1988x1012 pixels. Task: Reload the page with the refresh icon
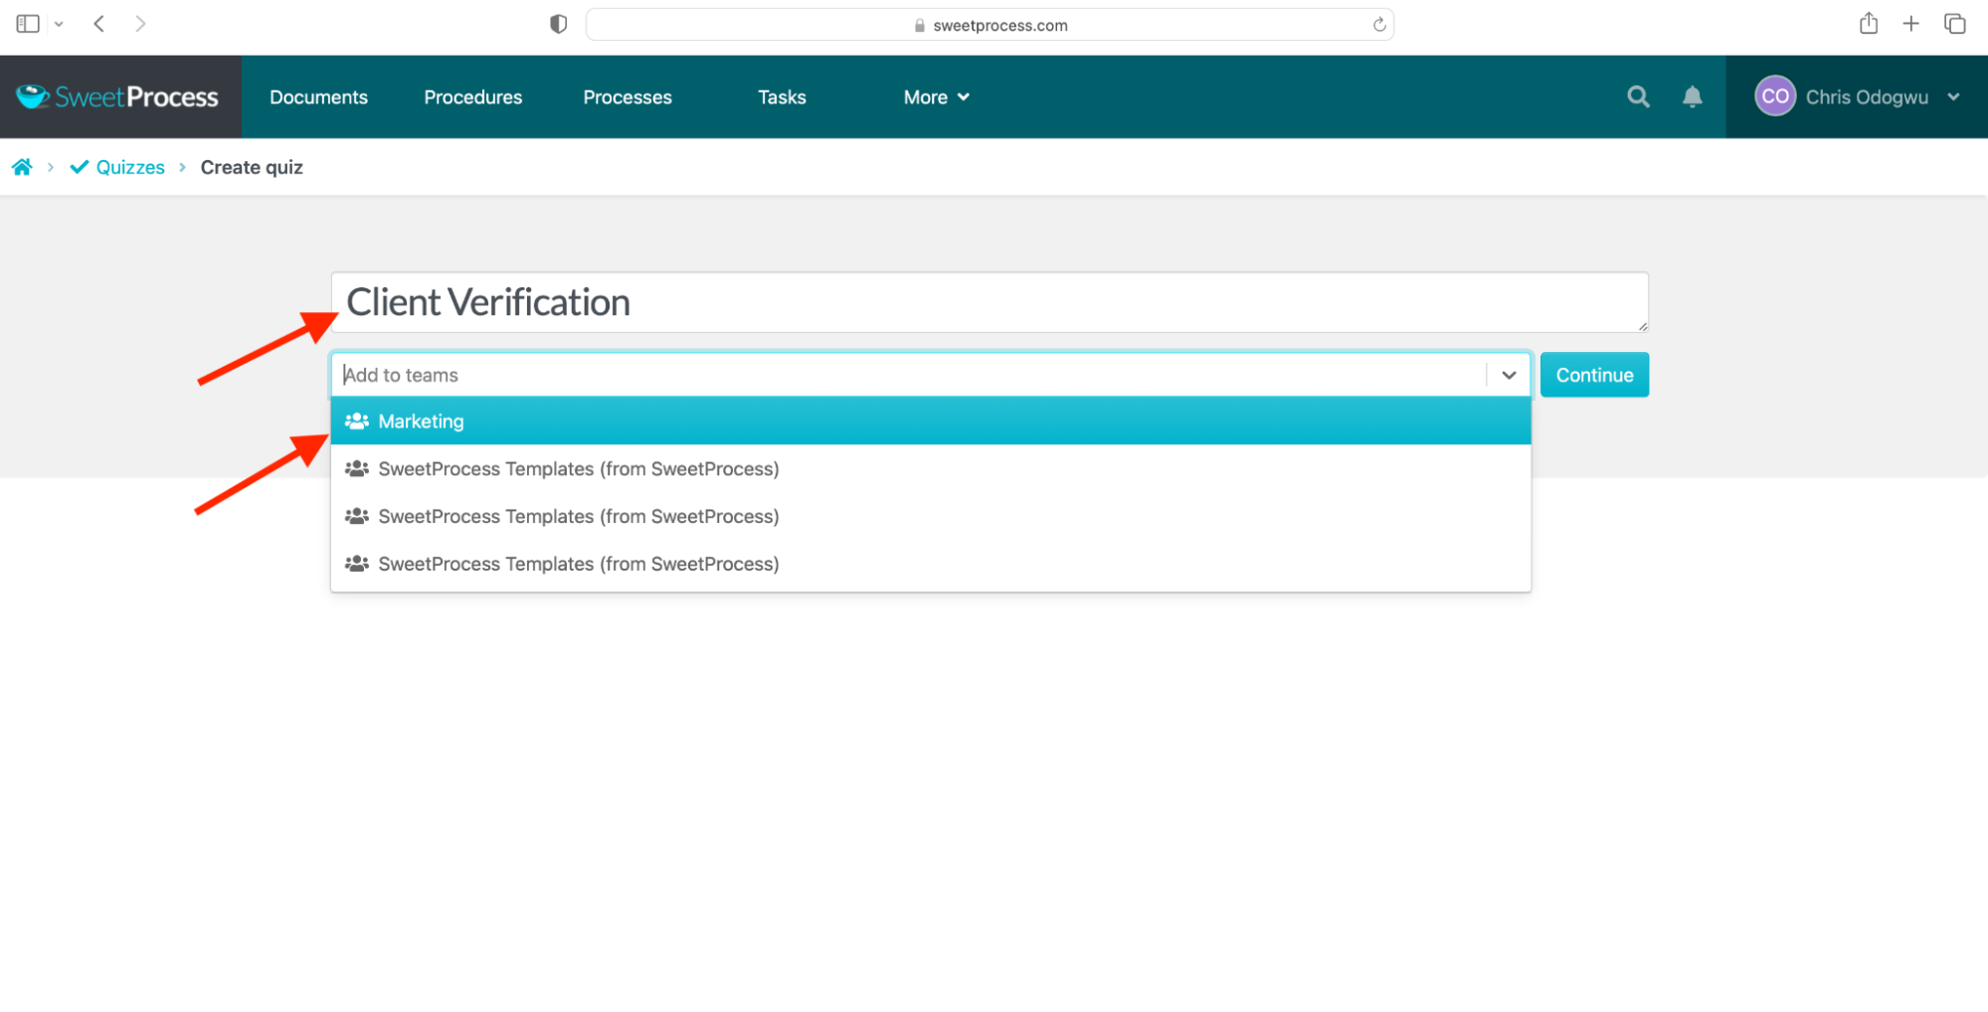coord(1379,25)
